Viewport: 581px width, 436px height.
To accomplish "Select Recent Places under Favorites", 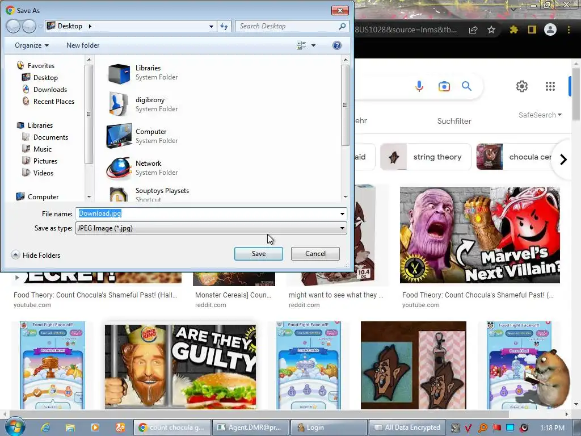I will (54, 101).
